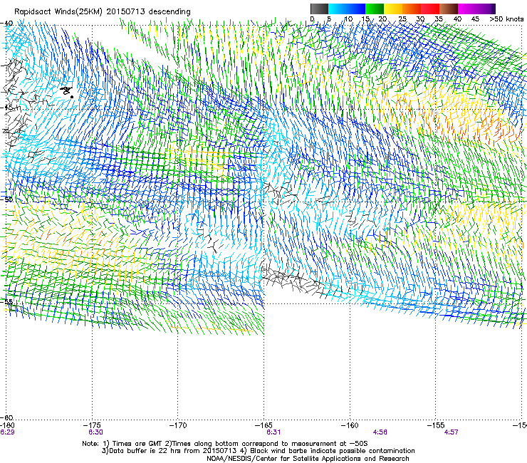Click the '4:57' overpass time label

(x=451, y=432)
